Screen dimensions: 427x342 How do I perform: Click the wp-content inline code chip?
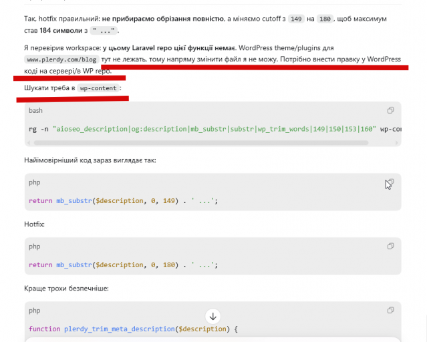pyautogui.click(x=98, y=88)
